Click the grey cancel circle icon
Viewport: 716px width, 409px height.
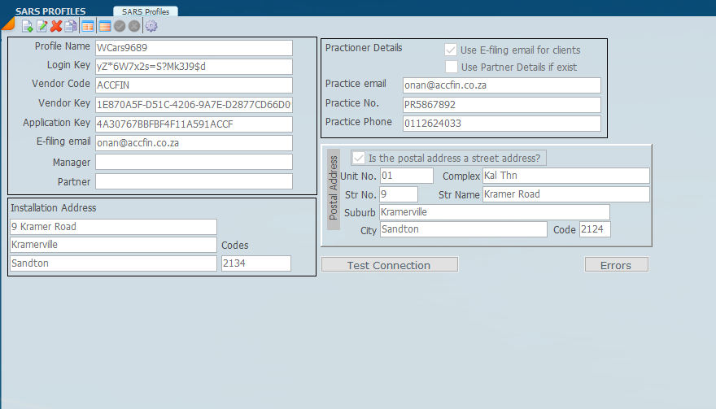pos(134,26)
